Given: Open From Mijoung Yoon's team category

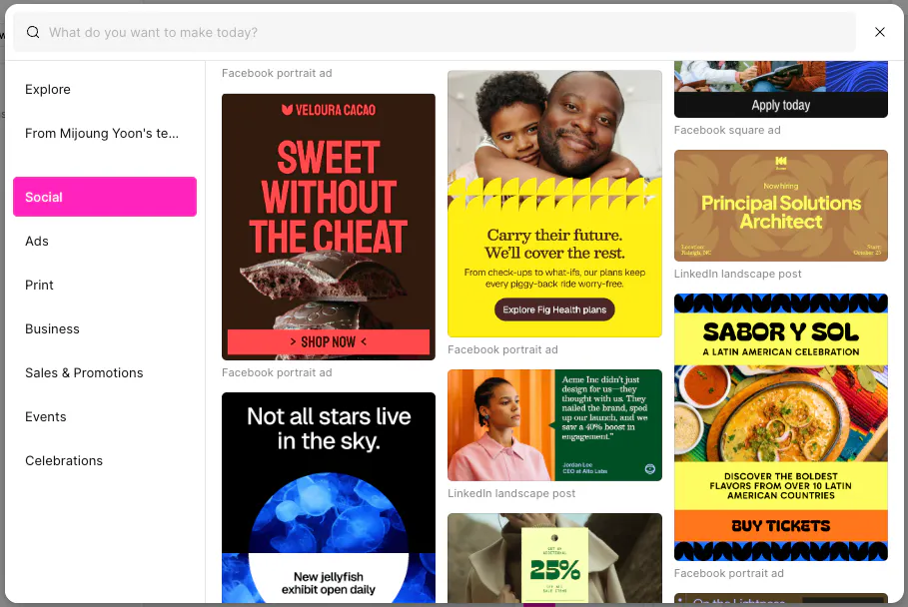Looking at the screenshot, I should [105, 133].
